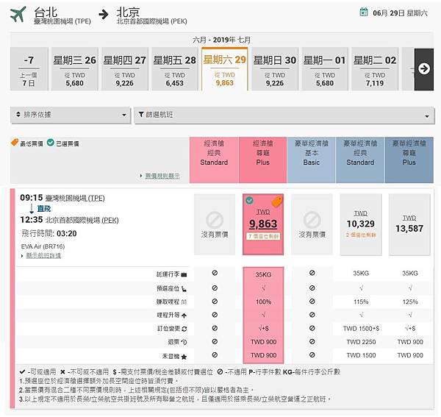Click the upgrade arrow icon beside 哩程升等
This screenshot has height=417, width=441.
(x=184, y=316)
